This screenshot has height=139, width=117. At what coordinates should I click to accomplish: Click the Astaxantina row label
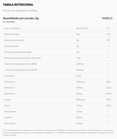click(x=10, y=112)
